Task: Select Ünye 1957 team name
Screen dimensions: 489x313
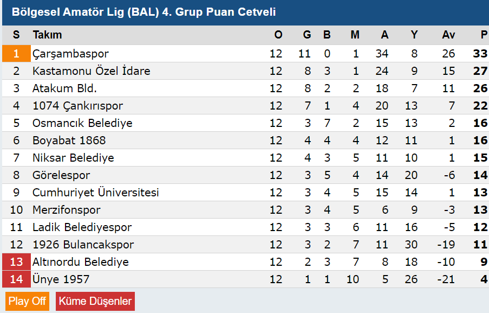Action: [61, 279]
